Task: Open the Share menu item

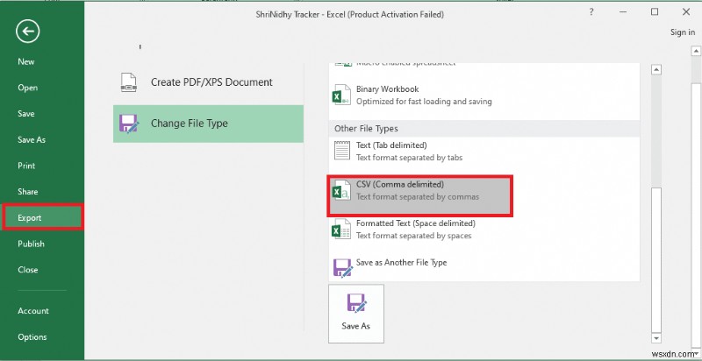Action: 28,192
